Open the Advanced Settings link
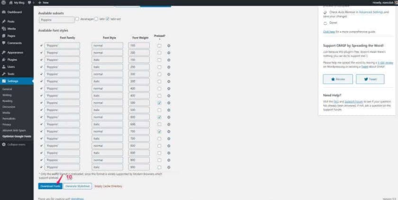Image resolution: width=398 pixels, height=200 pixels. click(x=371, y=12)
